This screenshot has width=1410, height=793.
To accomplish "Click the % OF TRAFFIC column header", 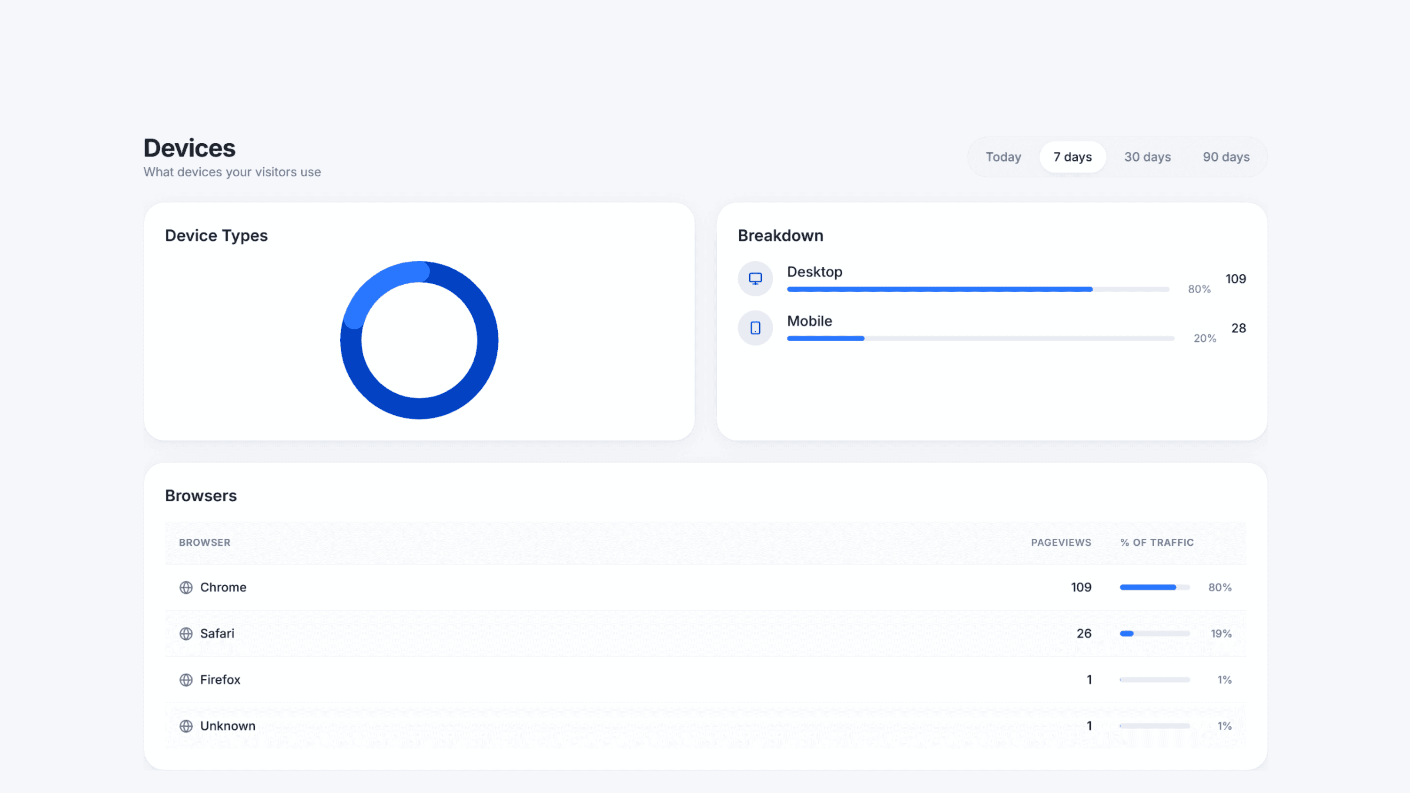I will [x=1157, y=542].
